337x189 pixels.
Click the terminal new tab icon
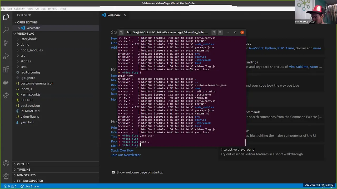coord(121,32)
